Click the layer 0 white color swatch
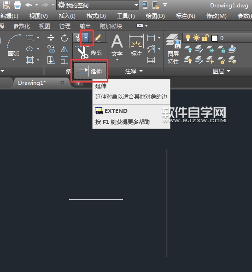Viewport: 252px width, 272px height. tap(215, 38)
